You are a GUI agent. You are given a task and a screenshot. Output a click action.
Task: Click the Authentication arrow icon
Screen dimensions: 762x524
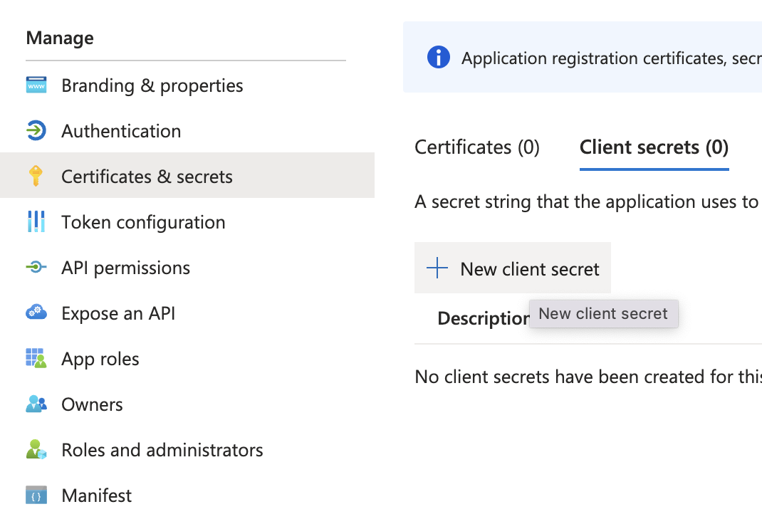click(36, 130)
